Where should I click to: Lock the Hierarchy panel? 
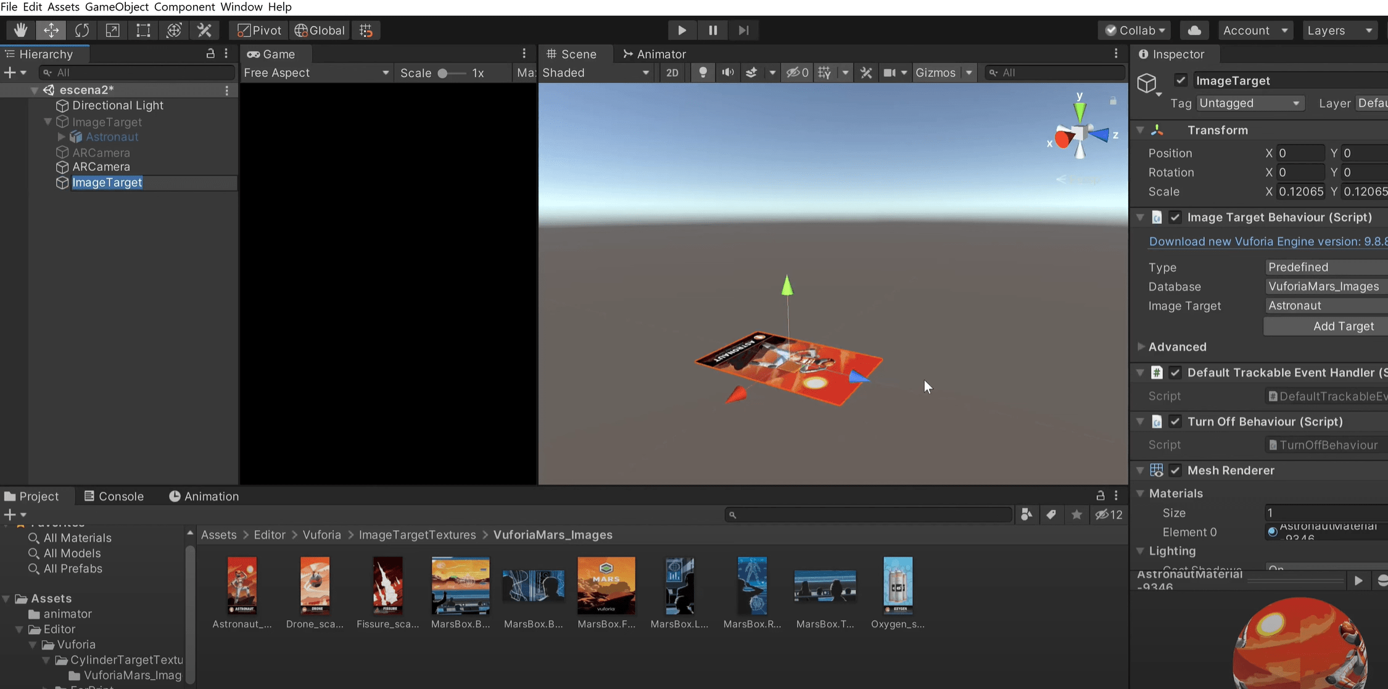pyautogui.click(x=210, y=54)
